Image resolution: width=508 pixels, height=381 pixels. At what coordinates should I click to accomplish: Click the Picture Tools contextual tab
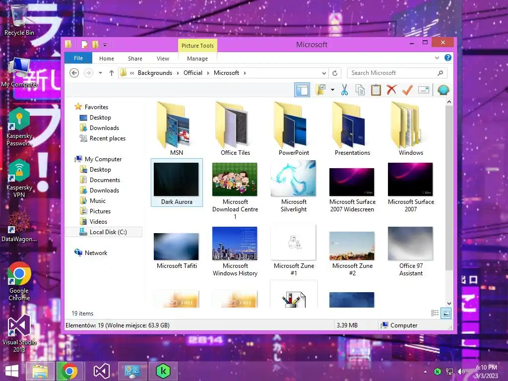click(197, 45)
